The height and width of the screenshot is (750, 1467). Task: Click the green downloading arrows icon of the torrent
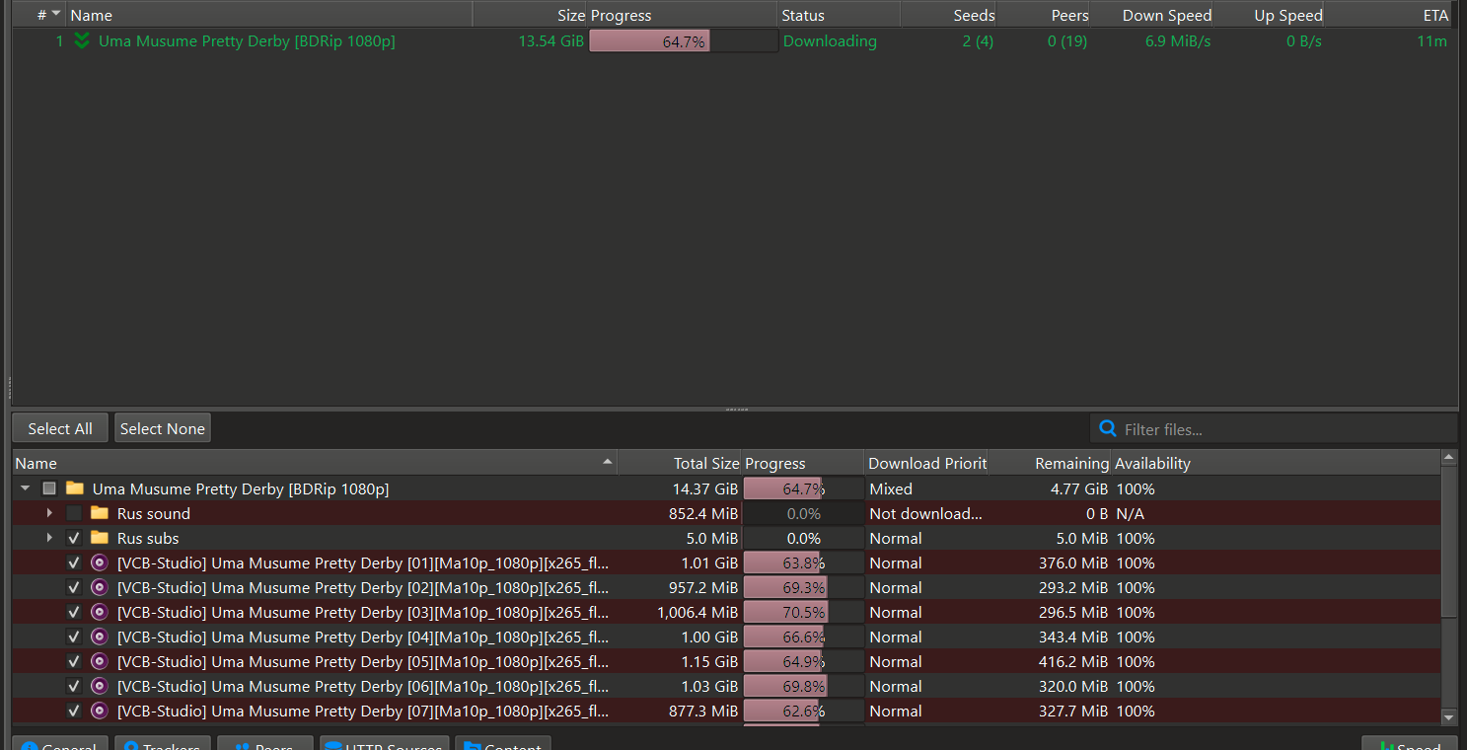(x=82, y=41)
